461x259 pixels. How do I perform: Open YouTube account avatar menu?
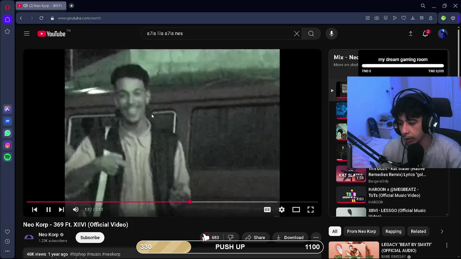(x=443, y=33)
